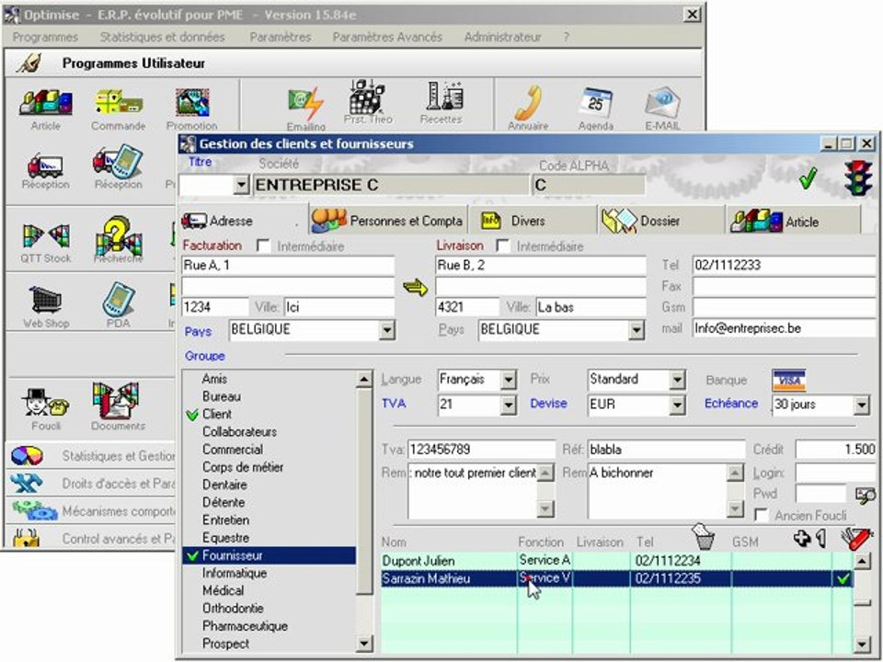The height and width of the screenshot is (662, 883).
Task: Launch the Promotion program icon
Action: click(x=192, y=104)
